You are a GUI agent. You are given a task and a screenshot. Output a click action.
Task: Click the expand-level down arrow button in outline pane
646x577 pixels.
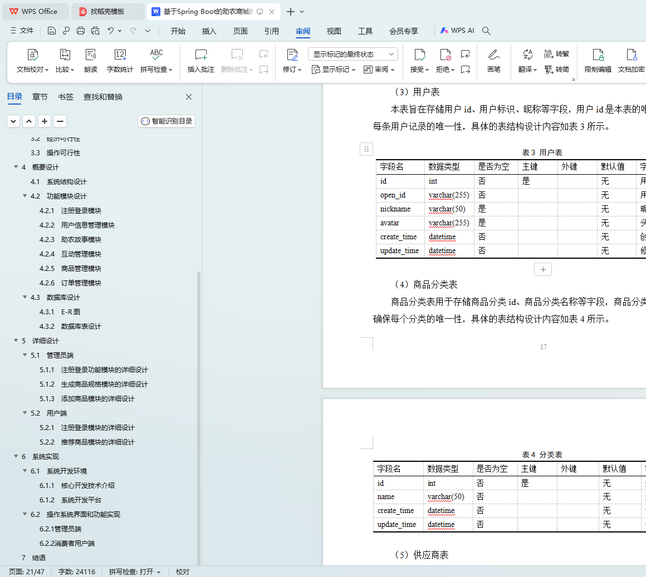[x=13, y=121]
